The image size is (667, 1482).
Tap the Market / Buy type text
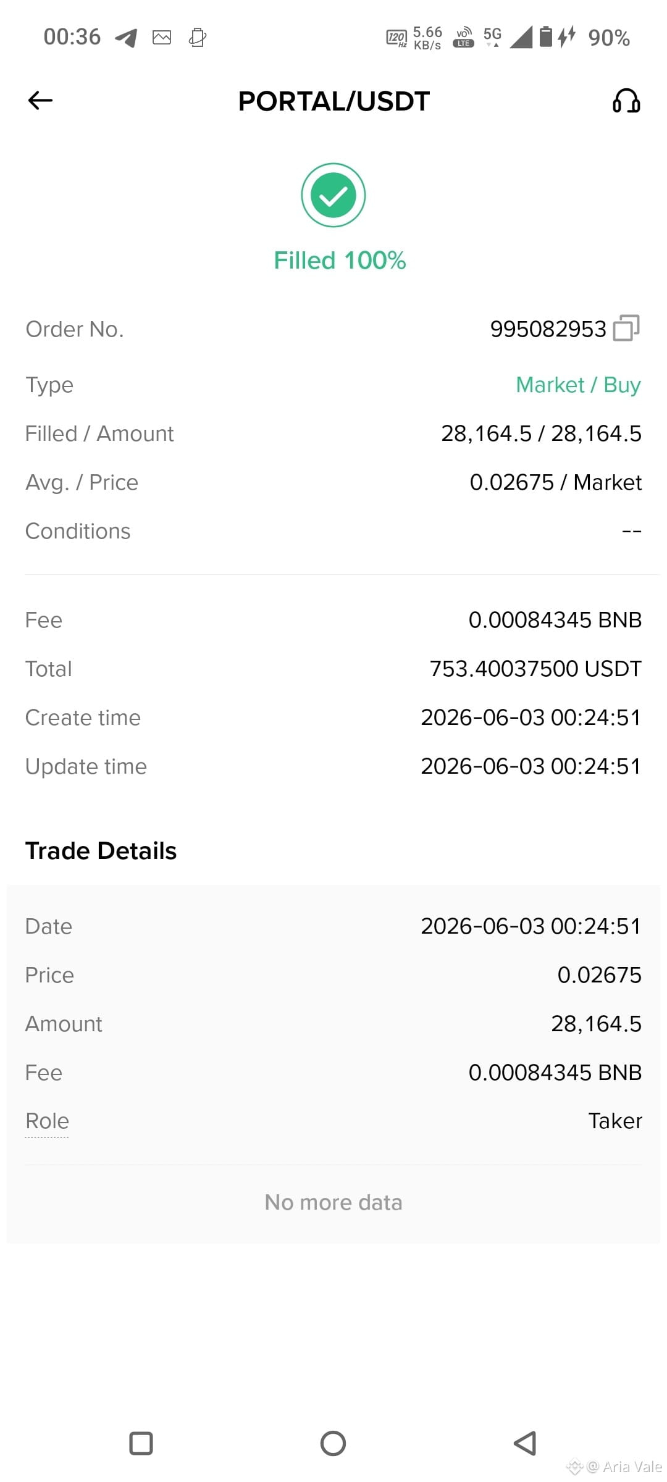pos(578,385)
